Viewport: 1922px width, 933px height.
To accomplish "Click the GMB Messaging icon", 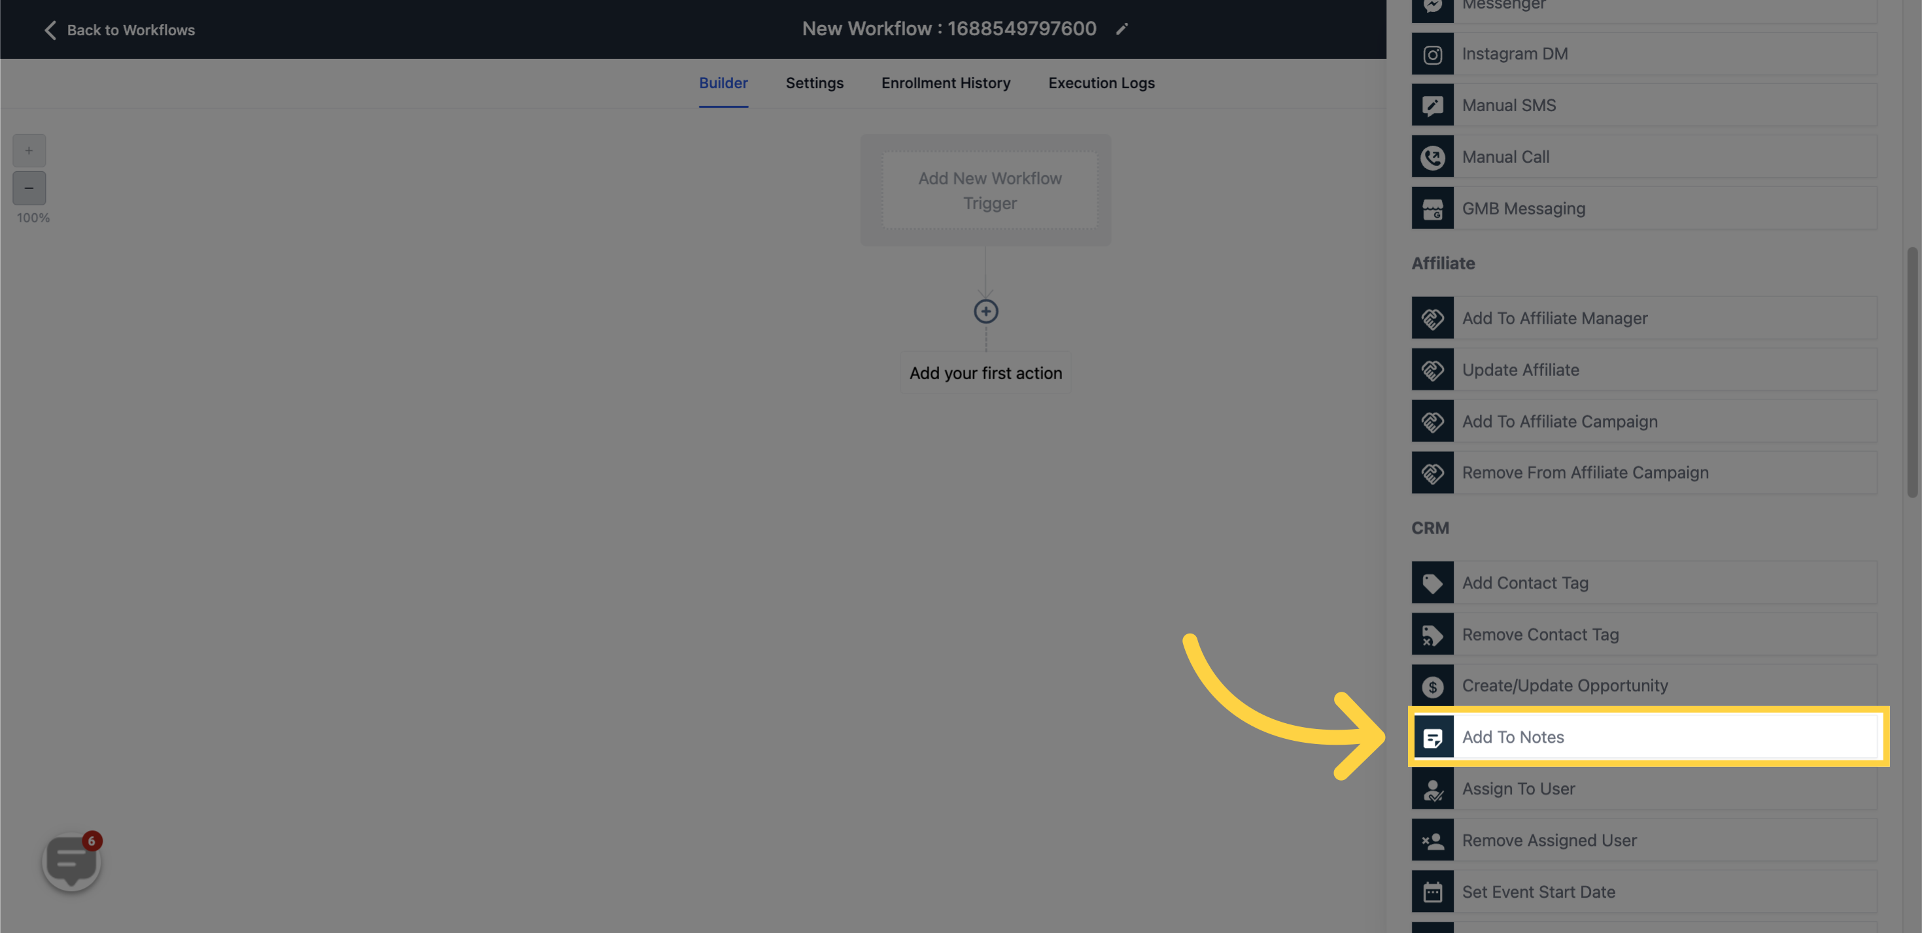I will 1433,207.
